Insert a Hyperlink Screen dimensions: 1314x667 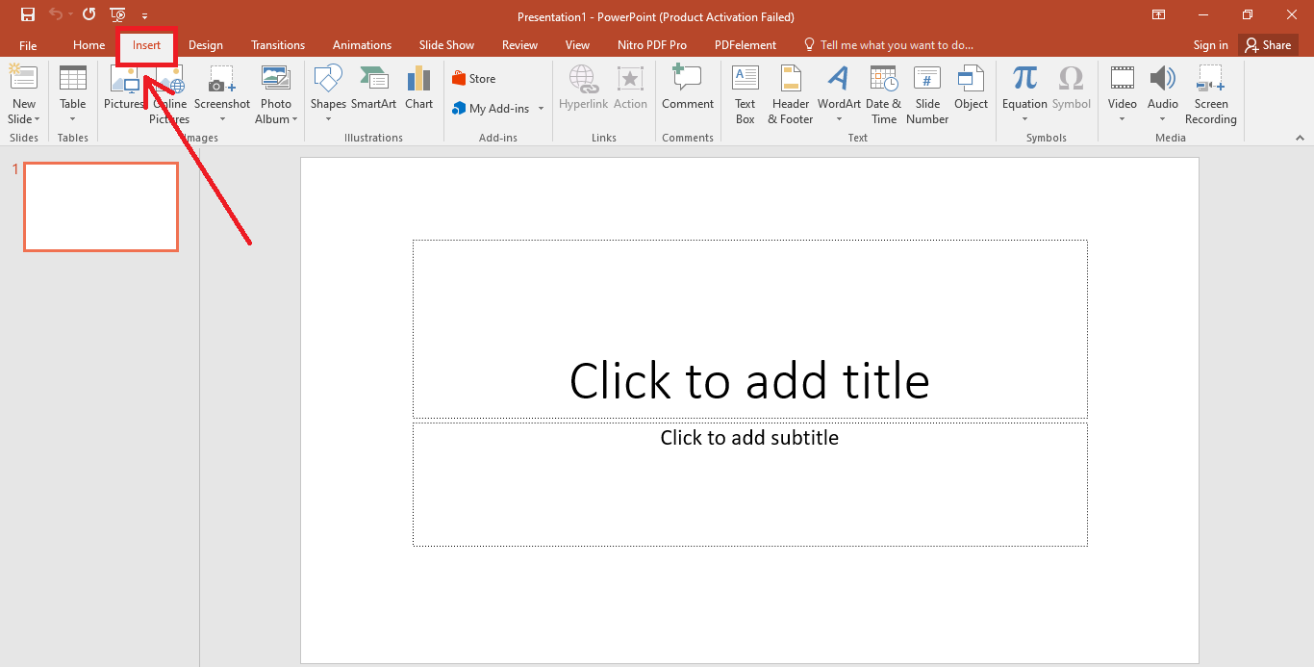point(583,93)
